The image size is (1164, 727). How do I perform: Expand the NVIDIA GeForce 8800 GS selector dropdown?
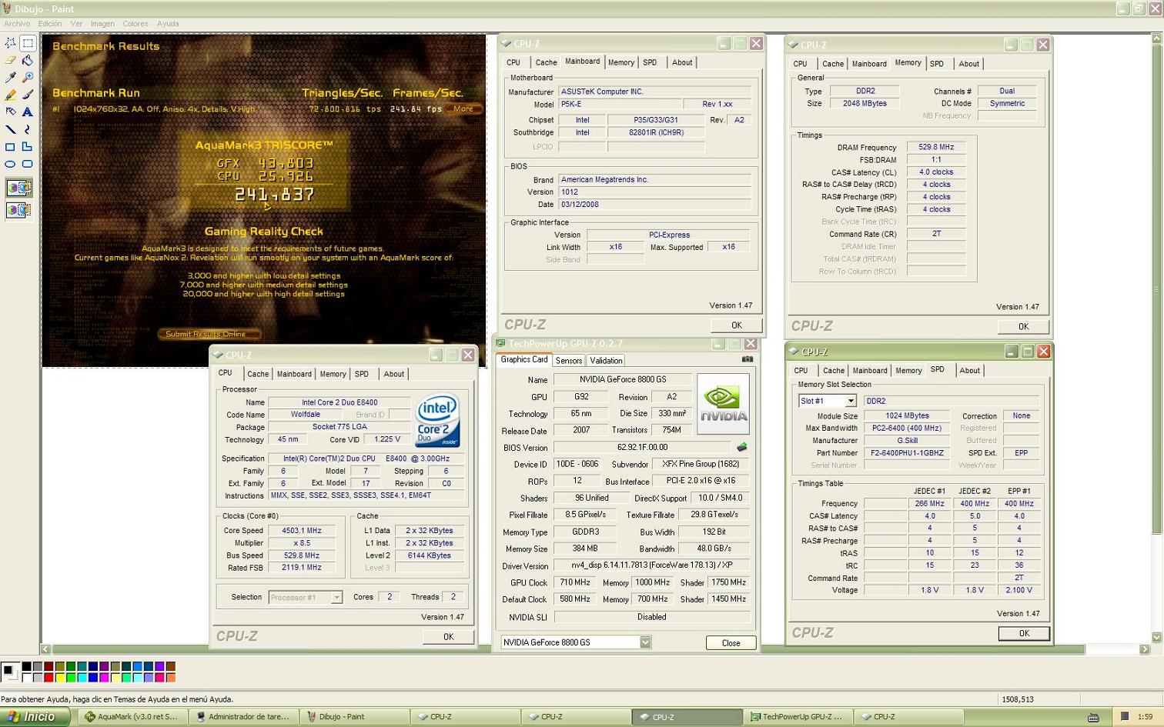(x=645, y=642)
